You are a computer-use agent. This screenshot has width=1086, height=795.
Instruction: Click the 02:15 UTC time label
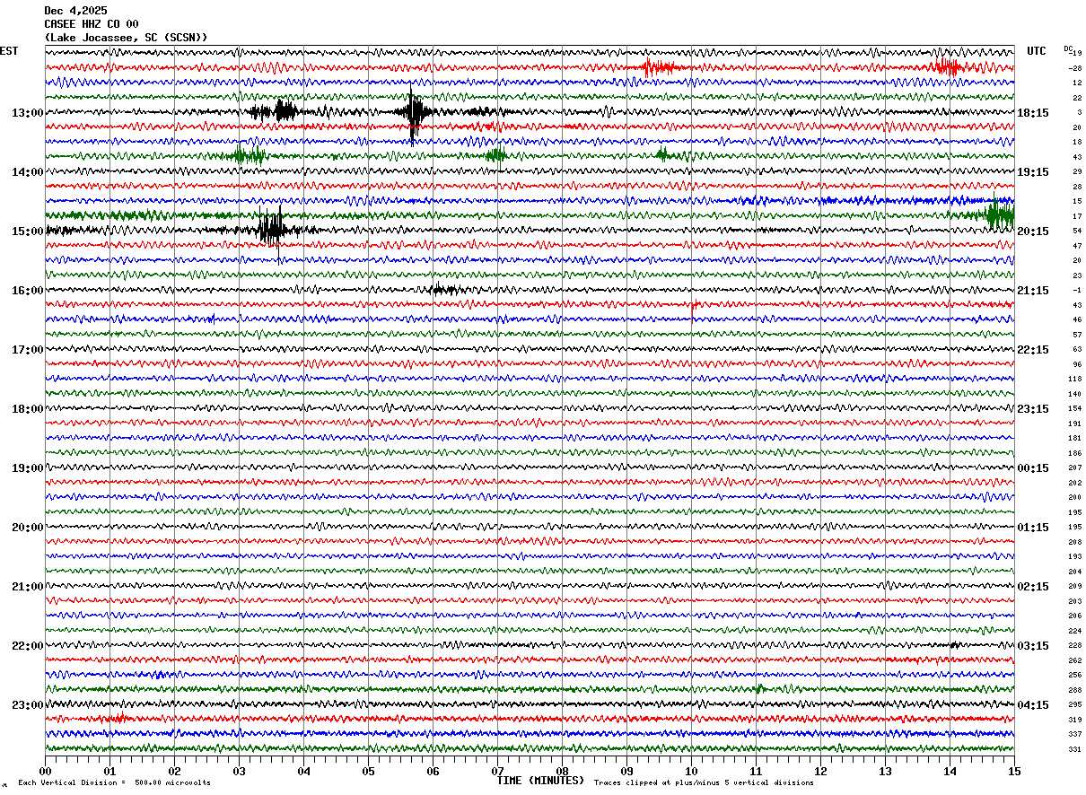tap(1033, 587)
